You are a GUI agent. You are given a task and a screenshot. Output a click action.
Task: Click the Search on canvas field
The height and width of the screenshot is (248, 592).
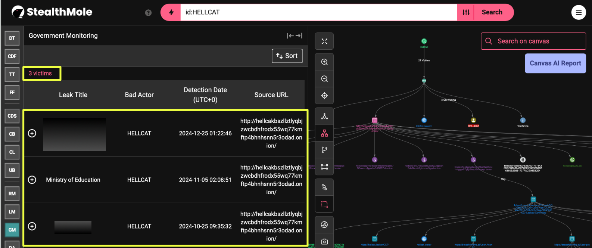click(x=533, y=41)
